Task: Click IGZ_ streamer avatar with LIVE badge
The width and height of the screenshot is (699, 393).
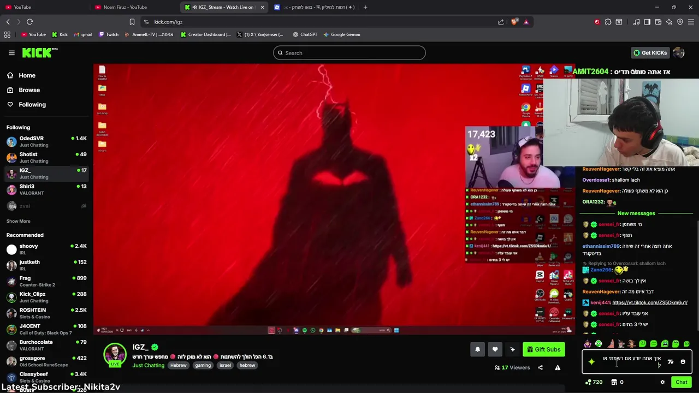Action: (115, 355)
